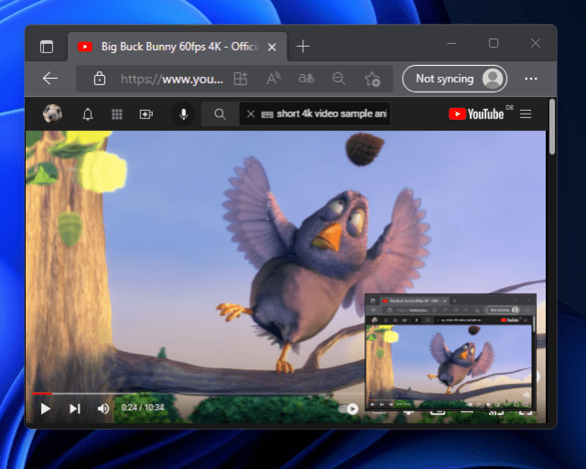This screenshot has height=469, width=586.
Task: Open the Not syncing profile button
Action: (454, 79)
